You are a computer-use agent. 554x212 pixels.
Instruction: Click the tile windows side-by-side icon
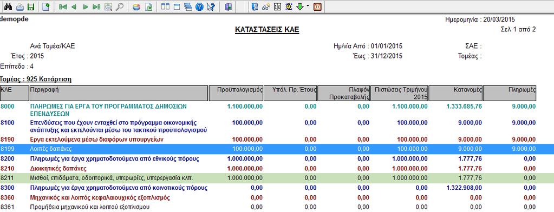tap(165, 6)
